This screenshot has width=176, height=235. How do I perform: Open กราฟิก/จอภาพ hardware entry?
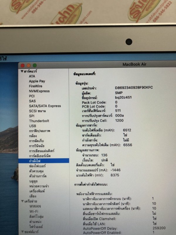point(40,131)
